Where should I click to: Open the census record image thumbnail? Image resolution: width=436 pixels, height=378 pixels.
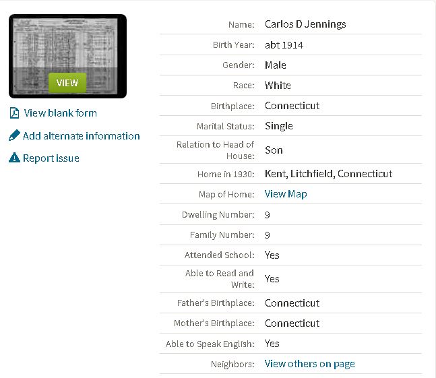(67, 57)
